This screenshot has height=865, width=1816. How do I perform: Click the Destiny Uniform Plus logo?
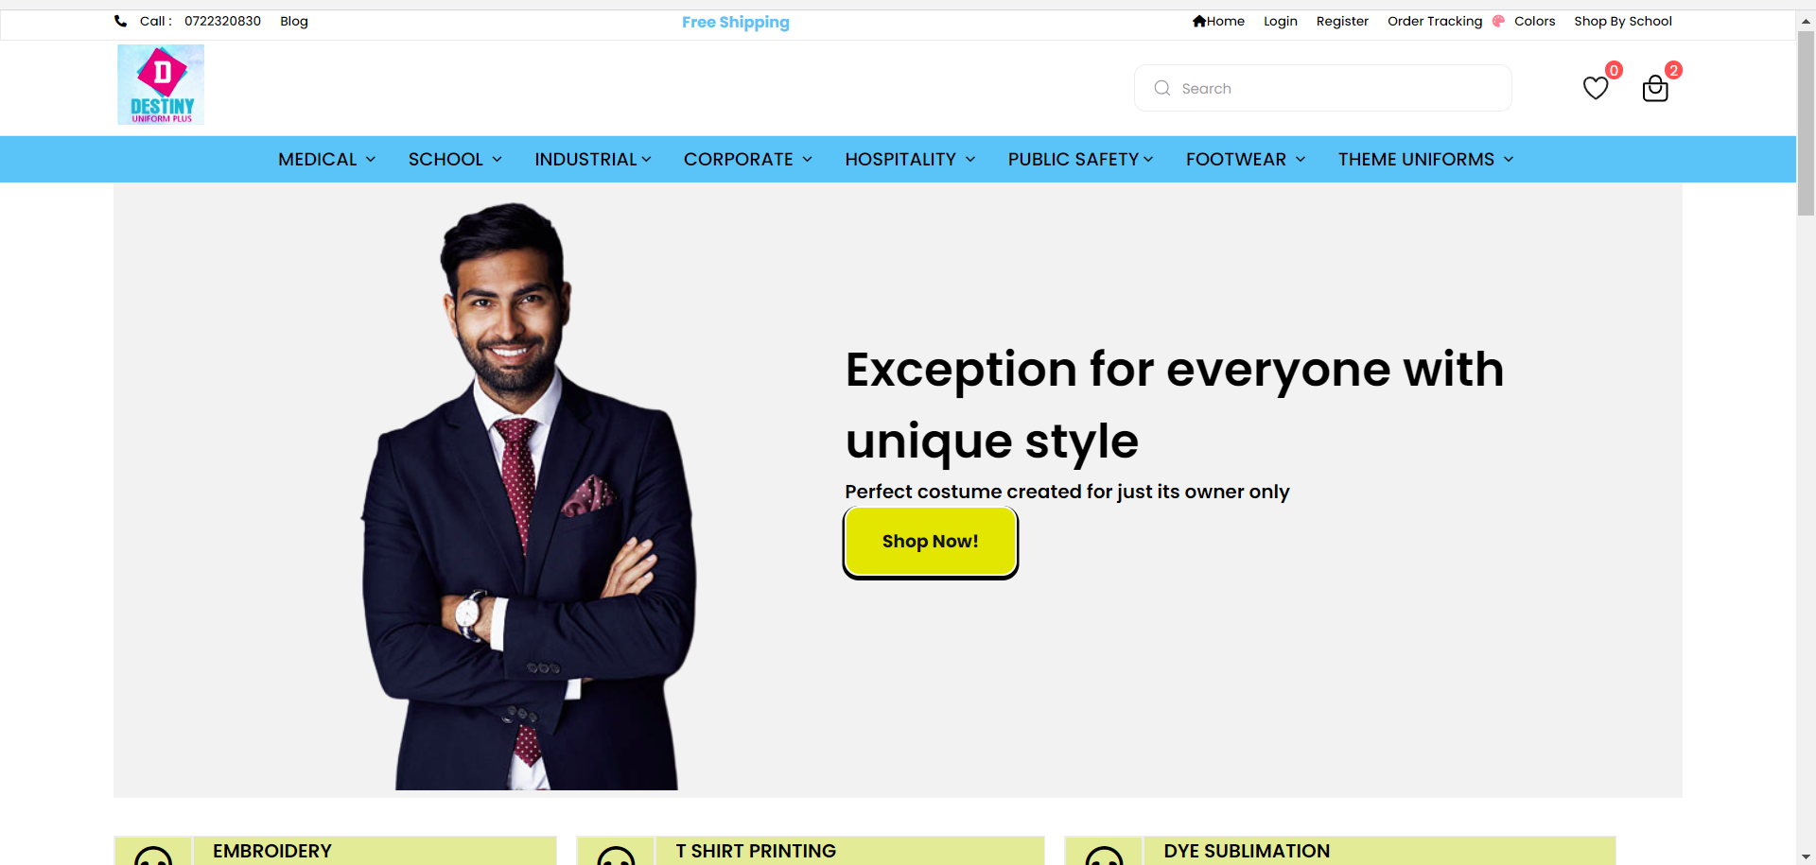tap(161, 85)
